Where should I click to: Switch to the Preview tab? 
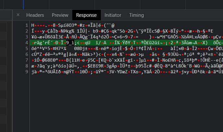(x=60, y=15)
